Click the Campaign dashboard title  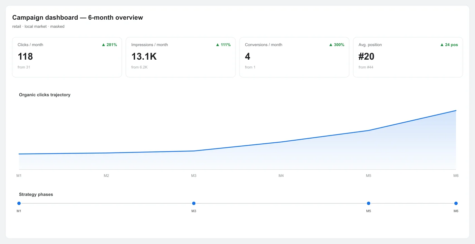78,18
